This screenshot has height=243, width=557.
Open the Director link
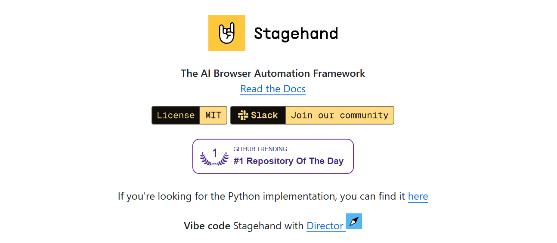tap(325, 226)
